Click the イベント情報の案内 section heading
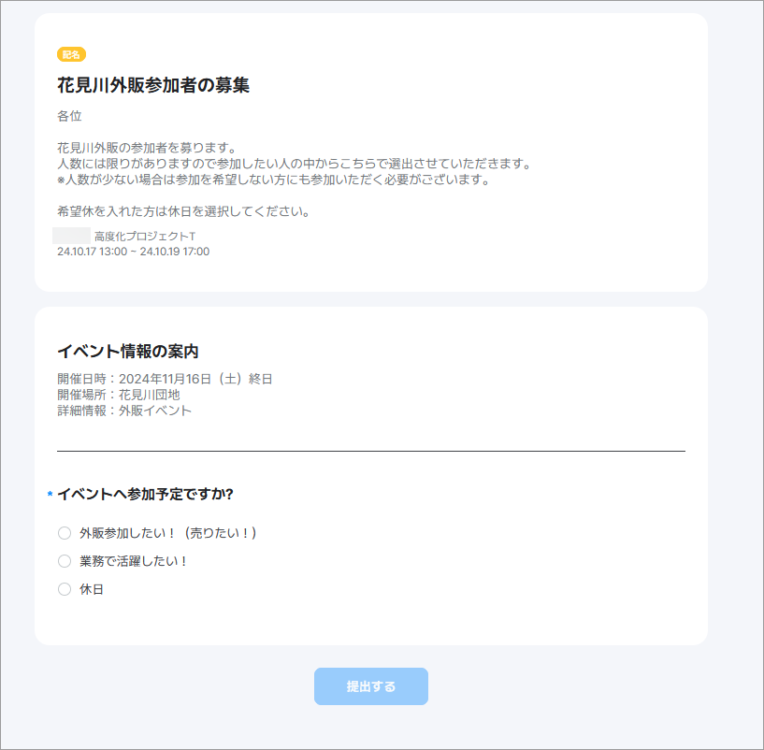The height and width of the screenshot is (750, 764). coord(127,352)
